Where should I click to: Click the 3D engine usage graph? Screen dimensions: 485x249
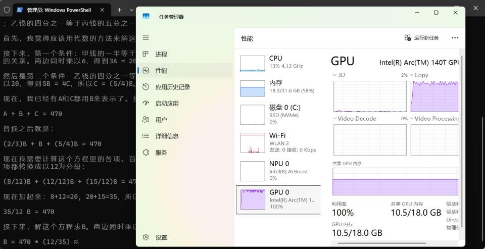(370, 96)
